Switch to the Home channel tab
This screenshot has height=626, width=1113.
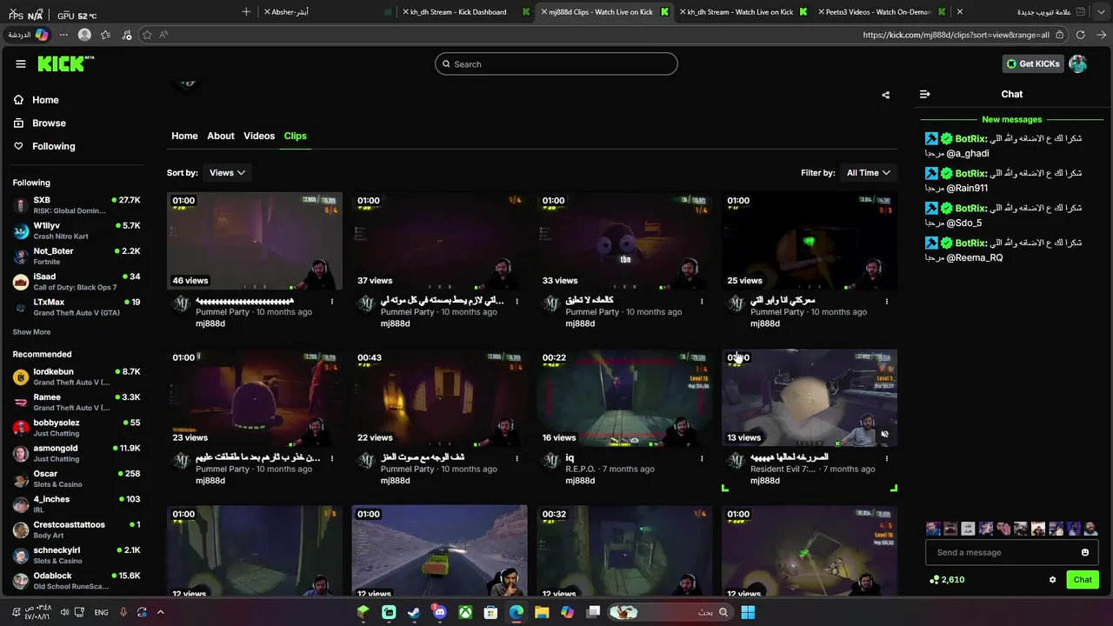(184, 136)
